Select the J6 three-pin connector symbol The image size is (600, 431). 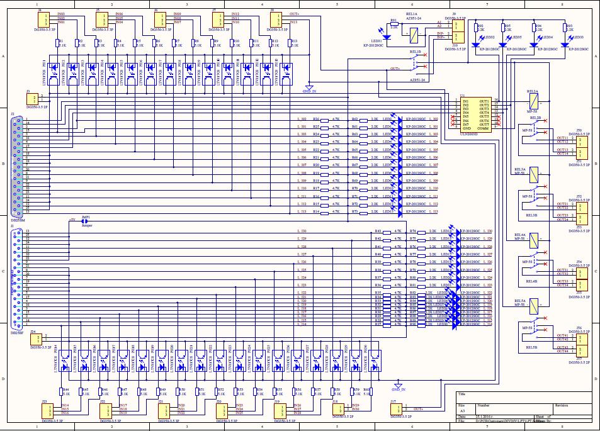(161, 20)
